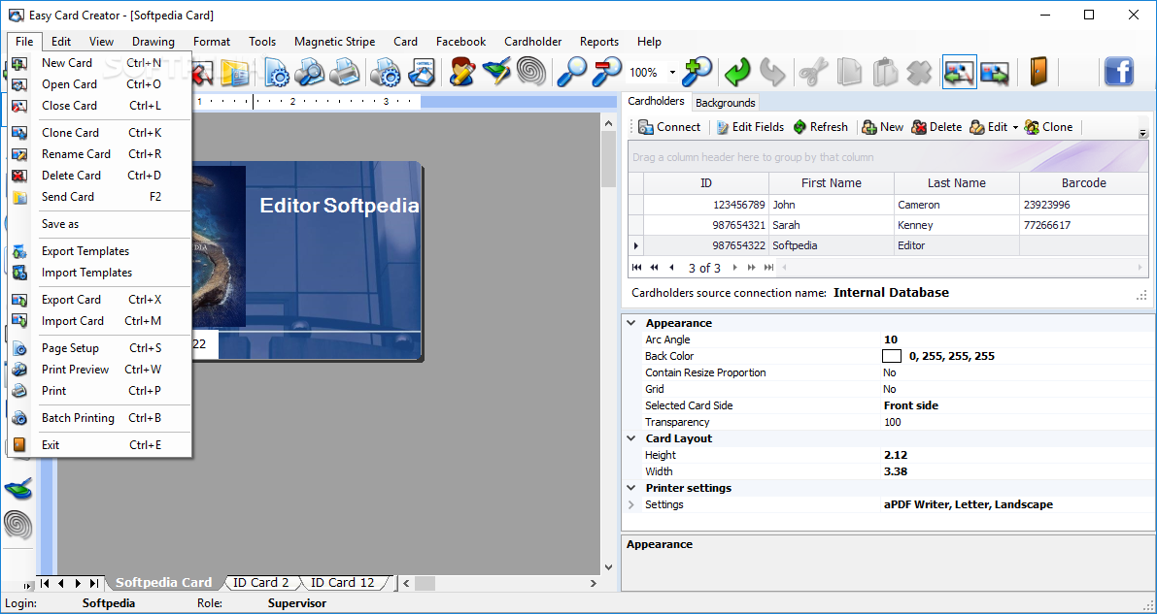
Task: Click the canvas vertical scrollbar up arrow
Action: (x=609, y=124)
